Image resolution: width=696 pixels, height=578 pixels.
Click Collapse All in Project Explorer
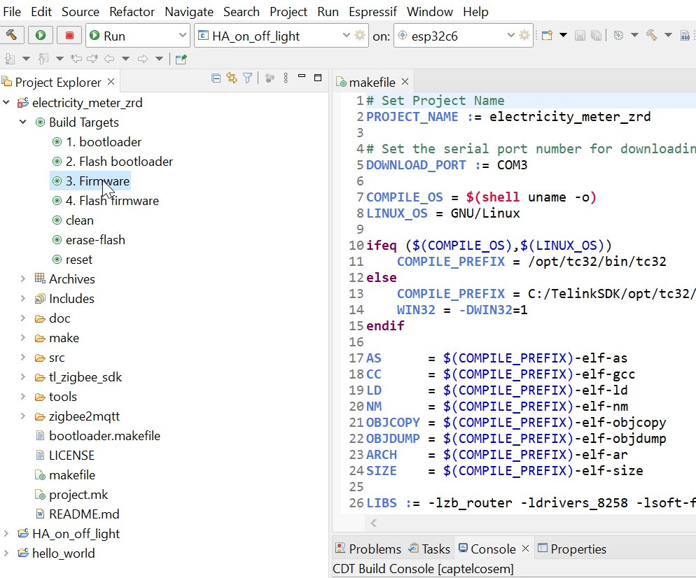click(216, 78)
